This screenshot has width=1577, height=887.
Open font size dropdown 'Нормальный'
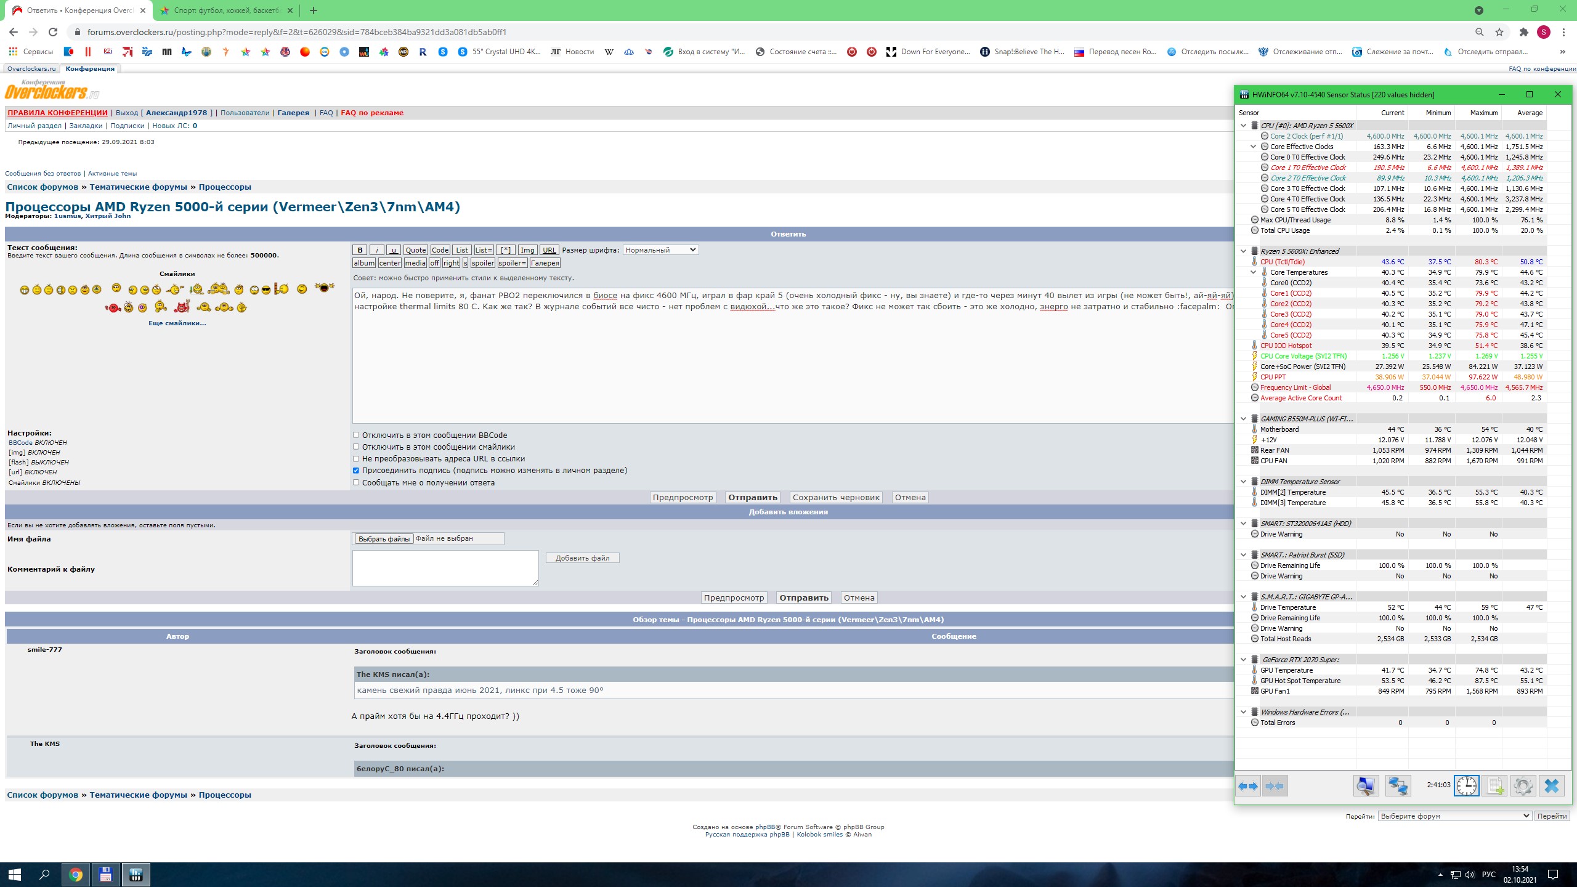[x=660, y=250]
